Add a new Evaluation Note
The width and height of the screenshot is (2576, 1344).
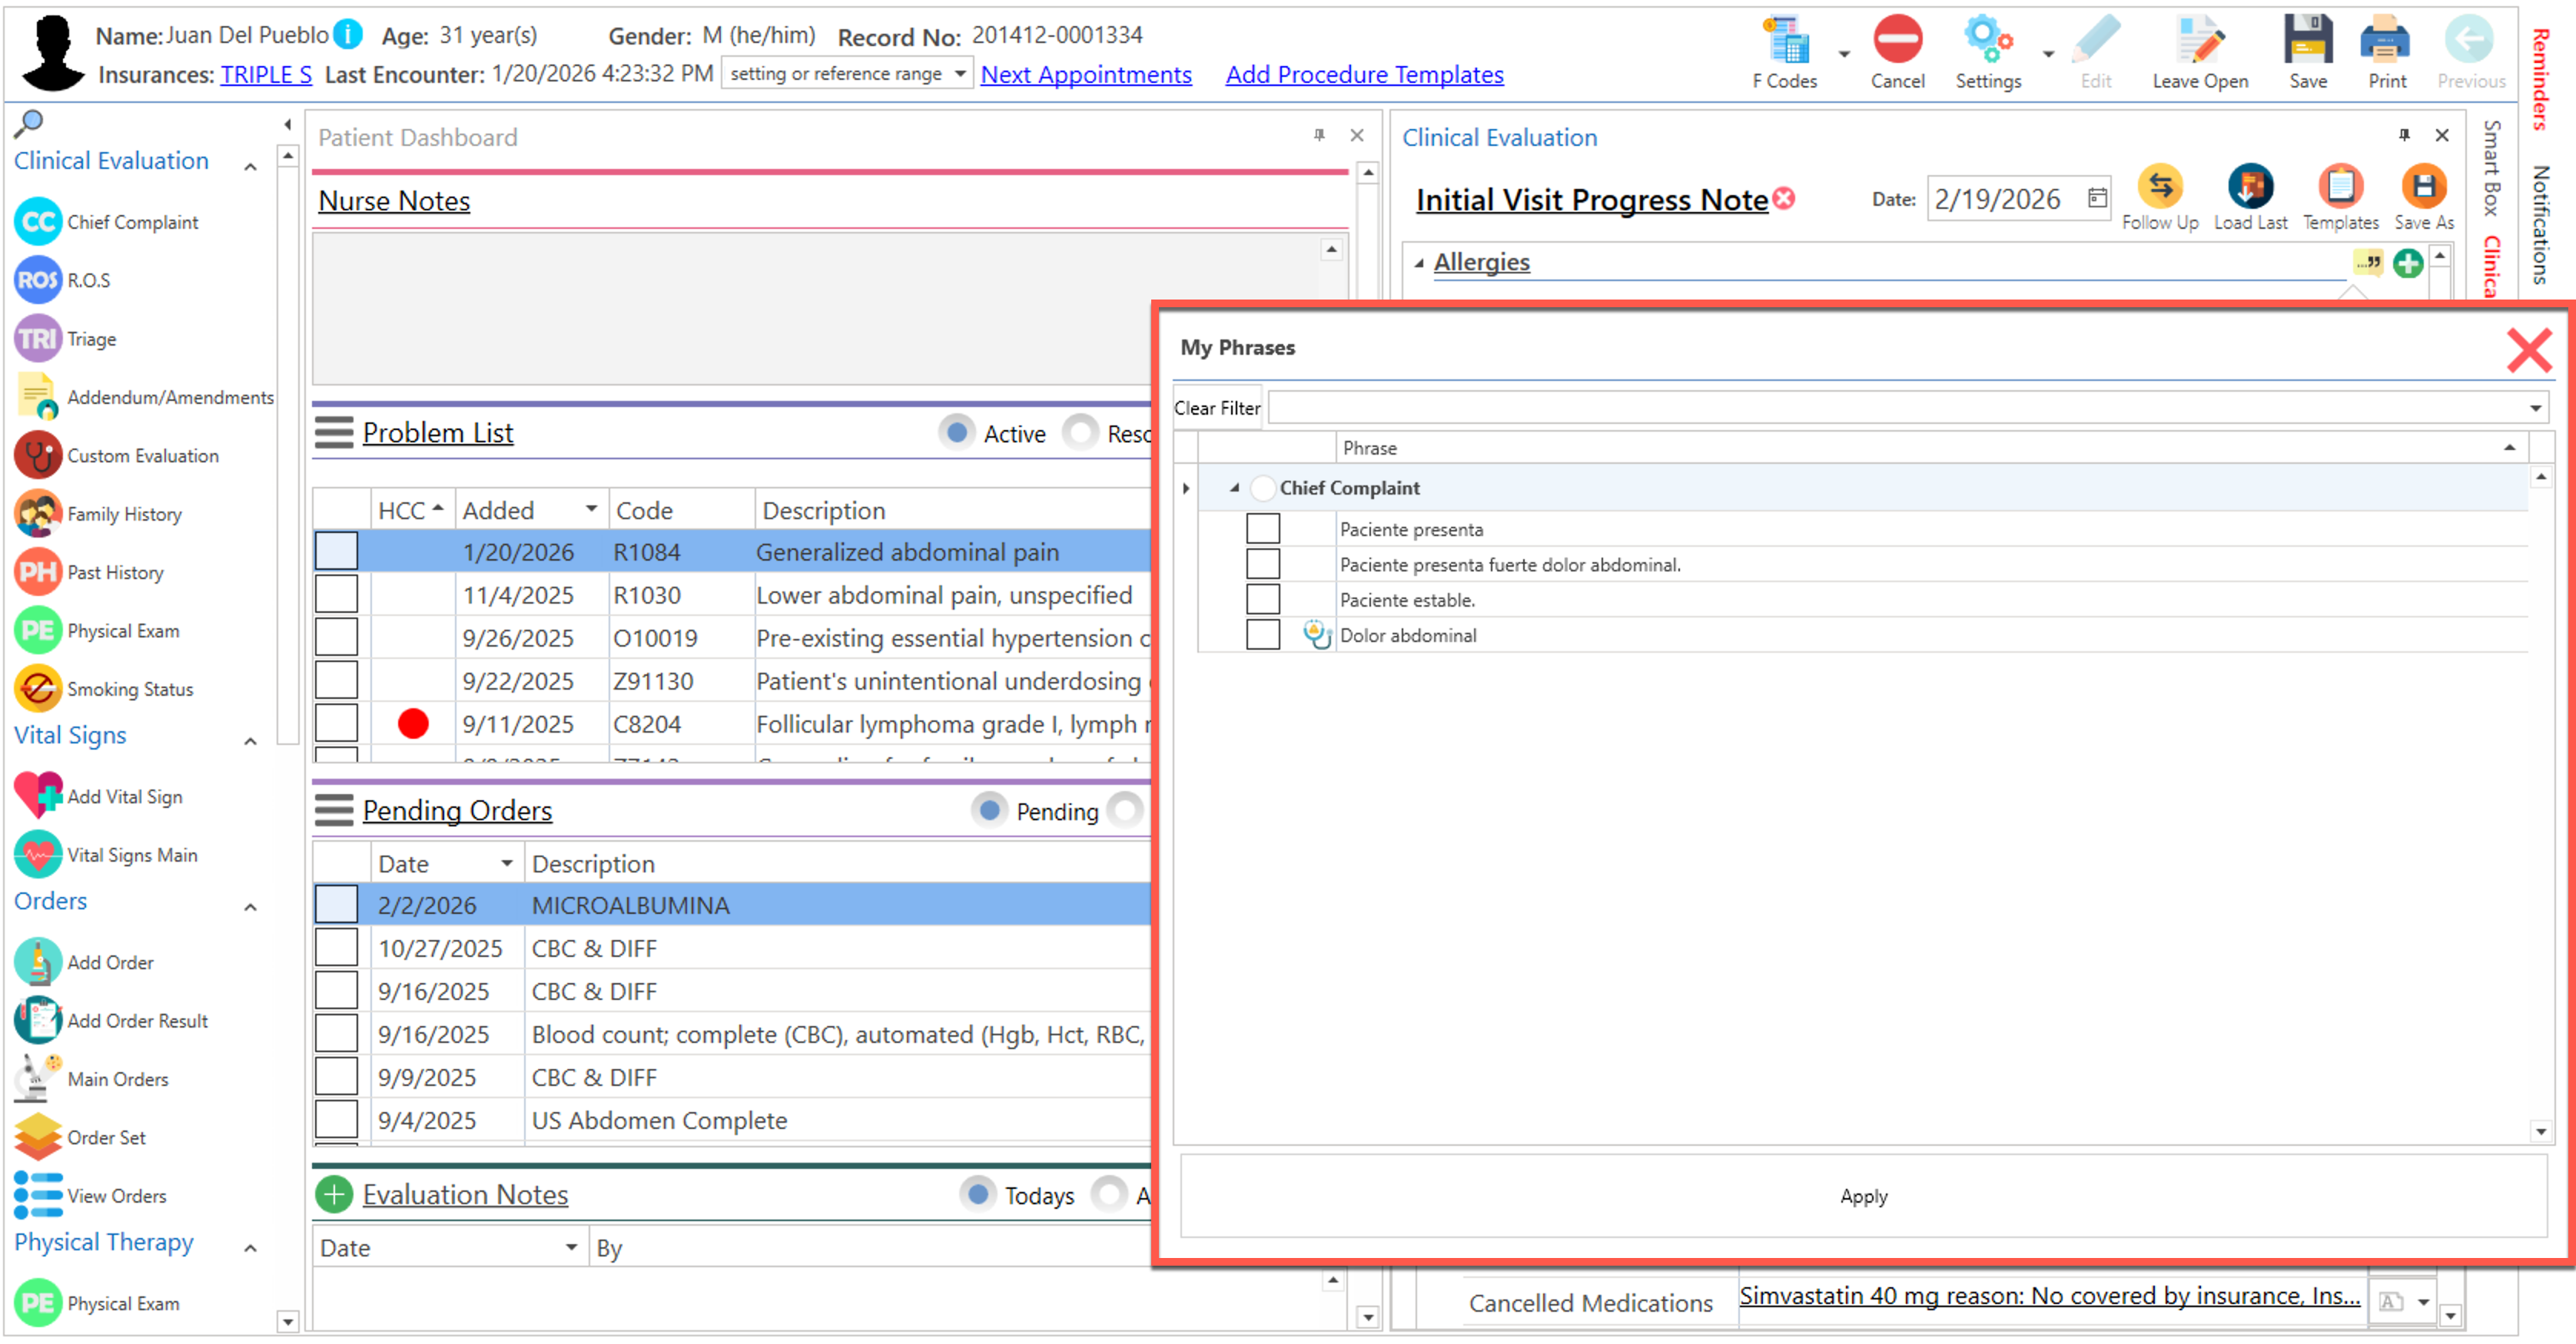pos(334,1193)
